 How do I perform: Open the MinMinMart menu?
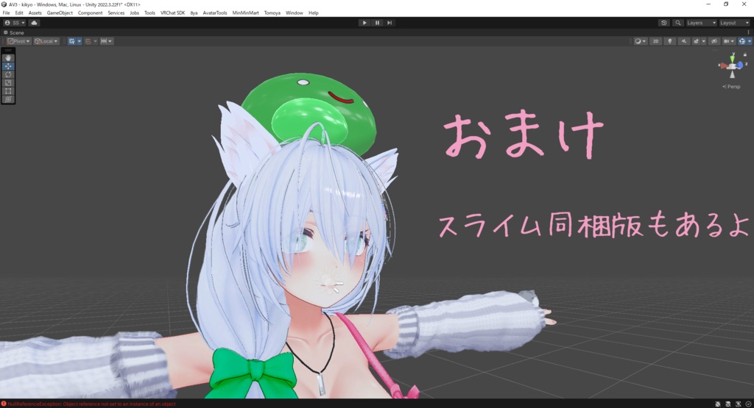pyautogui.click(x=246, y=13)
